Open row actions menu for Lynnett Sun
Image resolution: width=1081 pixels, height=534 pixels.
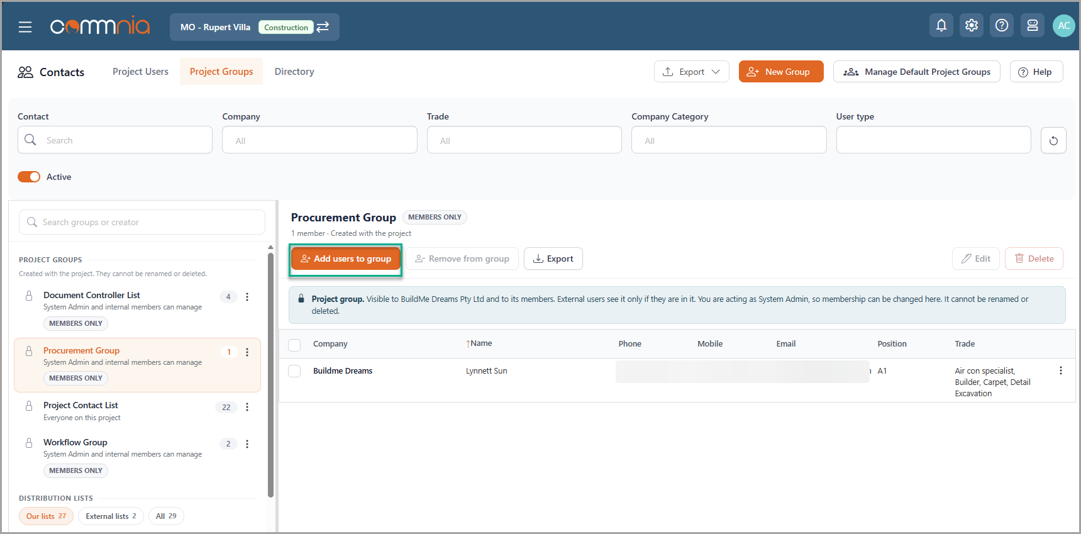(1060, 371)
